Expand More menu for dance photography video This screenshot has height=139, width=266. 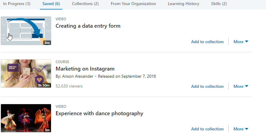(x=241, y=129)
